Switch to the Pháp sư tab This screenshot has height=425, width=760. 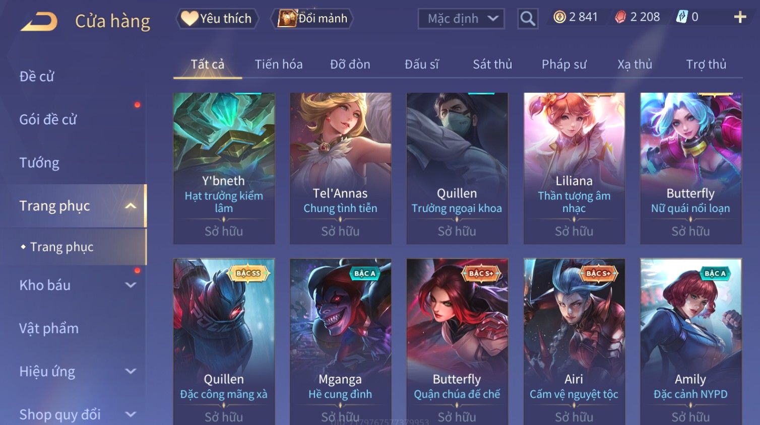[564, 64]
